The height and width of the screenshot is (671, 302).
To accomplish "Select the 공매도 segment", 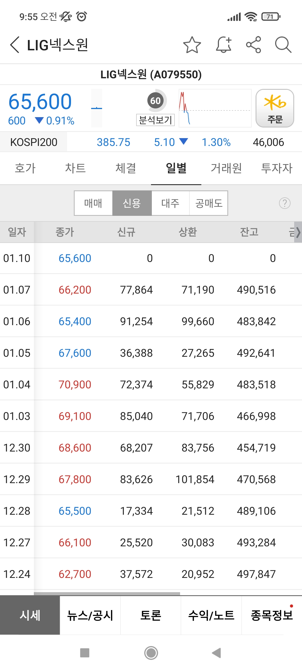I will click(209, 203).
